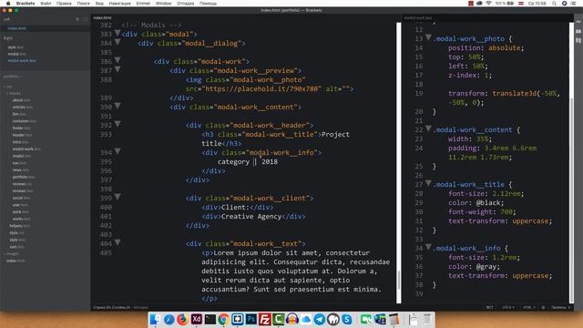Screen dimensions: 583x328
Task: Open the Файл menu
Action: tap(46, 4)
